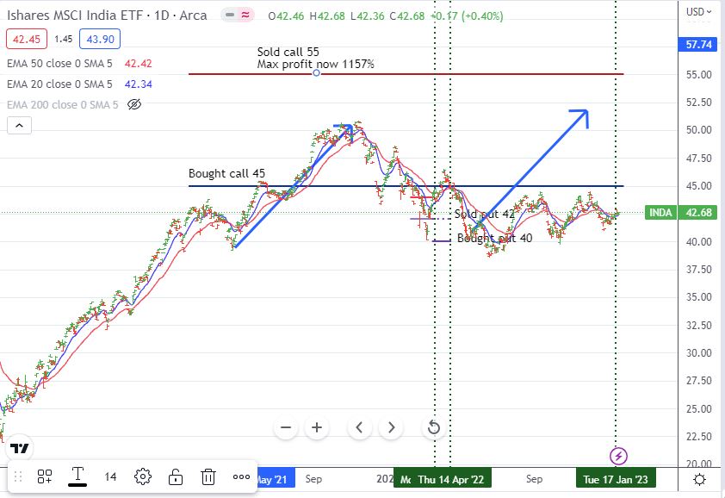Click the buy price 43.90 button
725x498 pixels.
[x=100, y=39]
